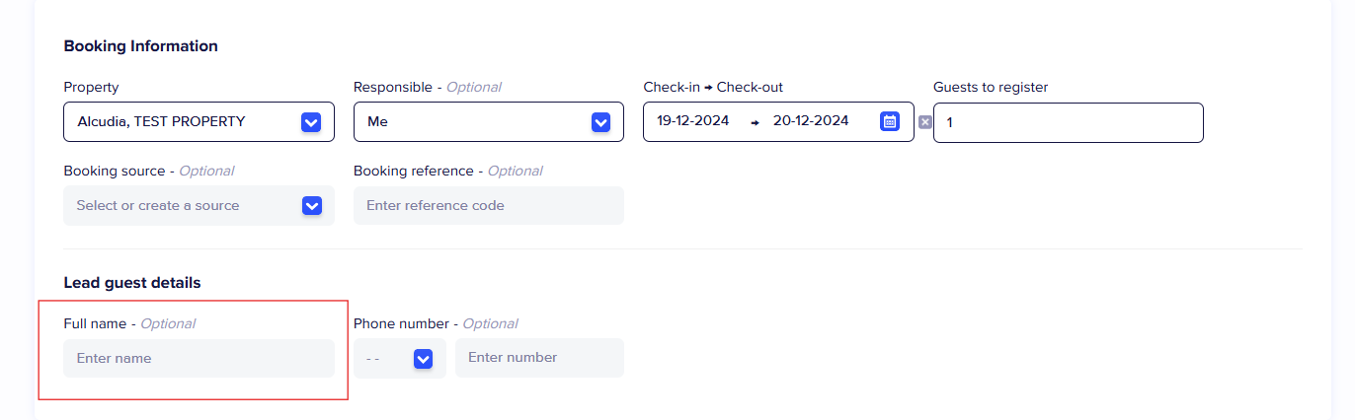
Task: Open the calendar date picker icon
Action: (889, 121)
